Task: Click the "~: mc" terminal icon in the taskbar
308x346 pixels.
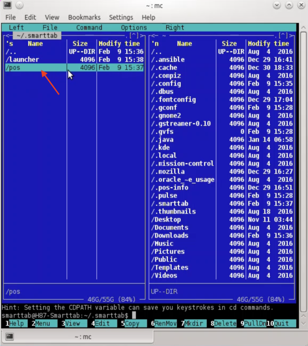Action: [x=9, y=337]
